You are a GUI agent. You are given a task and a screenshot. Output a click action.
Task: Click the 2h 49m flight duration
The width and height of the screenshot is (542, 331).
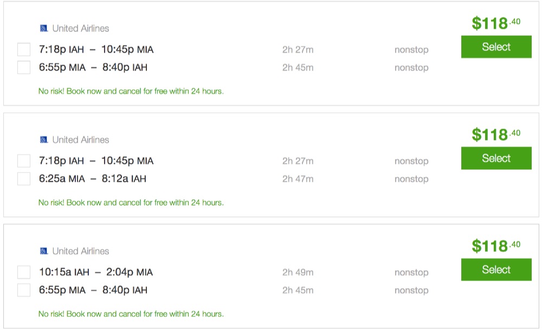pos(298,272)
